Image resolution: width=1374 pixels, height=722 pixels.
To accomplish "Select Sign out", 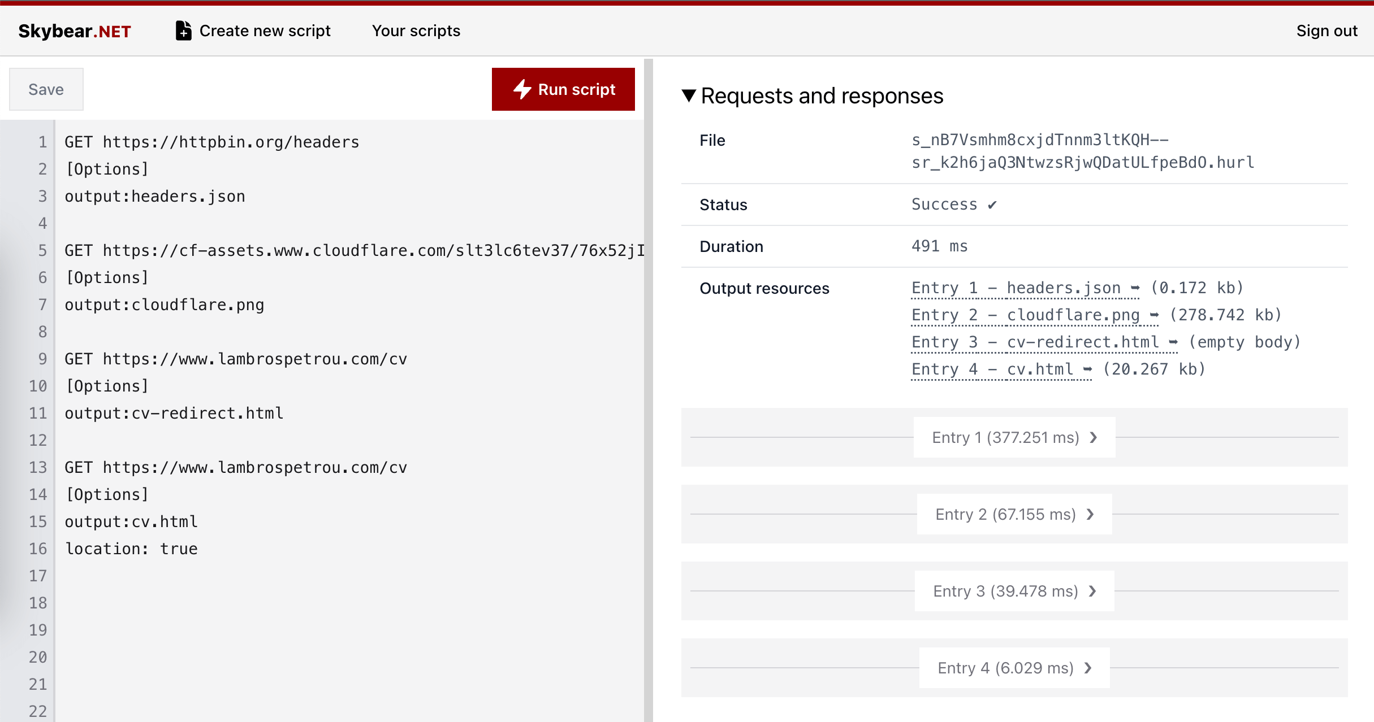I will (1327, 31).
